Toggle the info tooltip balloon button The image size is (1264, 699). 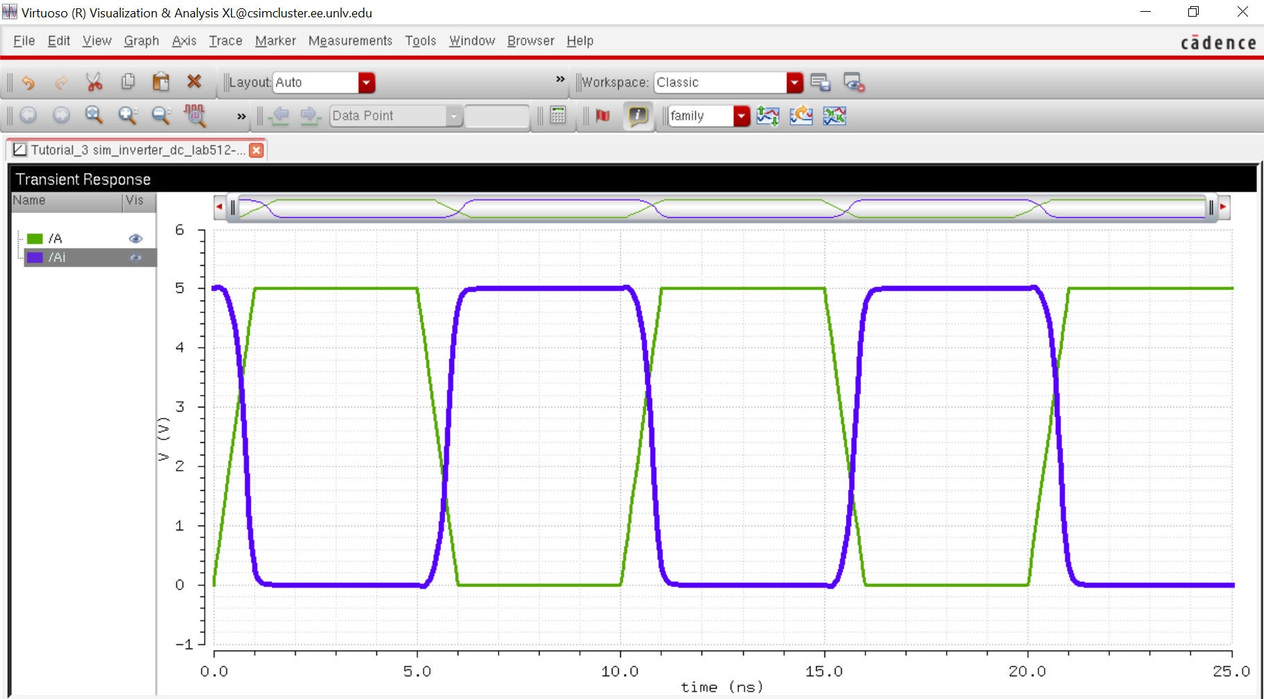click(638, 115)
